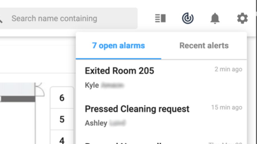Select the 7 open alarms tab
Screen dimensions: 257x144
click(x=118, y=46)
